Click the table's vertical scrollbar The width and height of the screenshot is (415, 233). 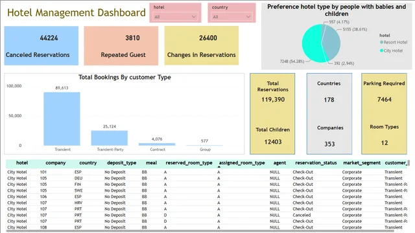tap(409, 162)
